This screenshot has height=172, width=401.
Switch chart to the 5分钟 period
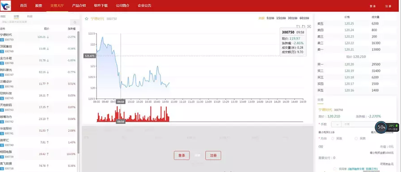270,18
